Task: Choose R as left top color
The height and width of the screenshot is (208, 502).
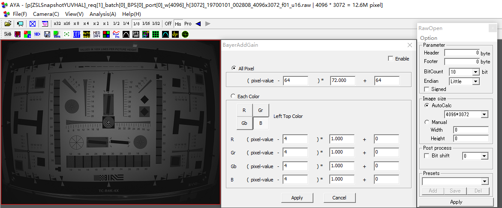Action: click(x=244, y=110)
